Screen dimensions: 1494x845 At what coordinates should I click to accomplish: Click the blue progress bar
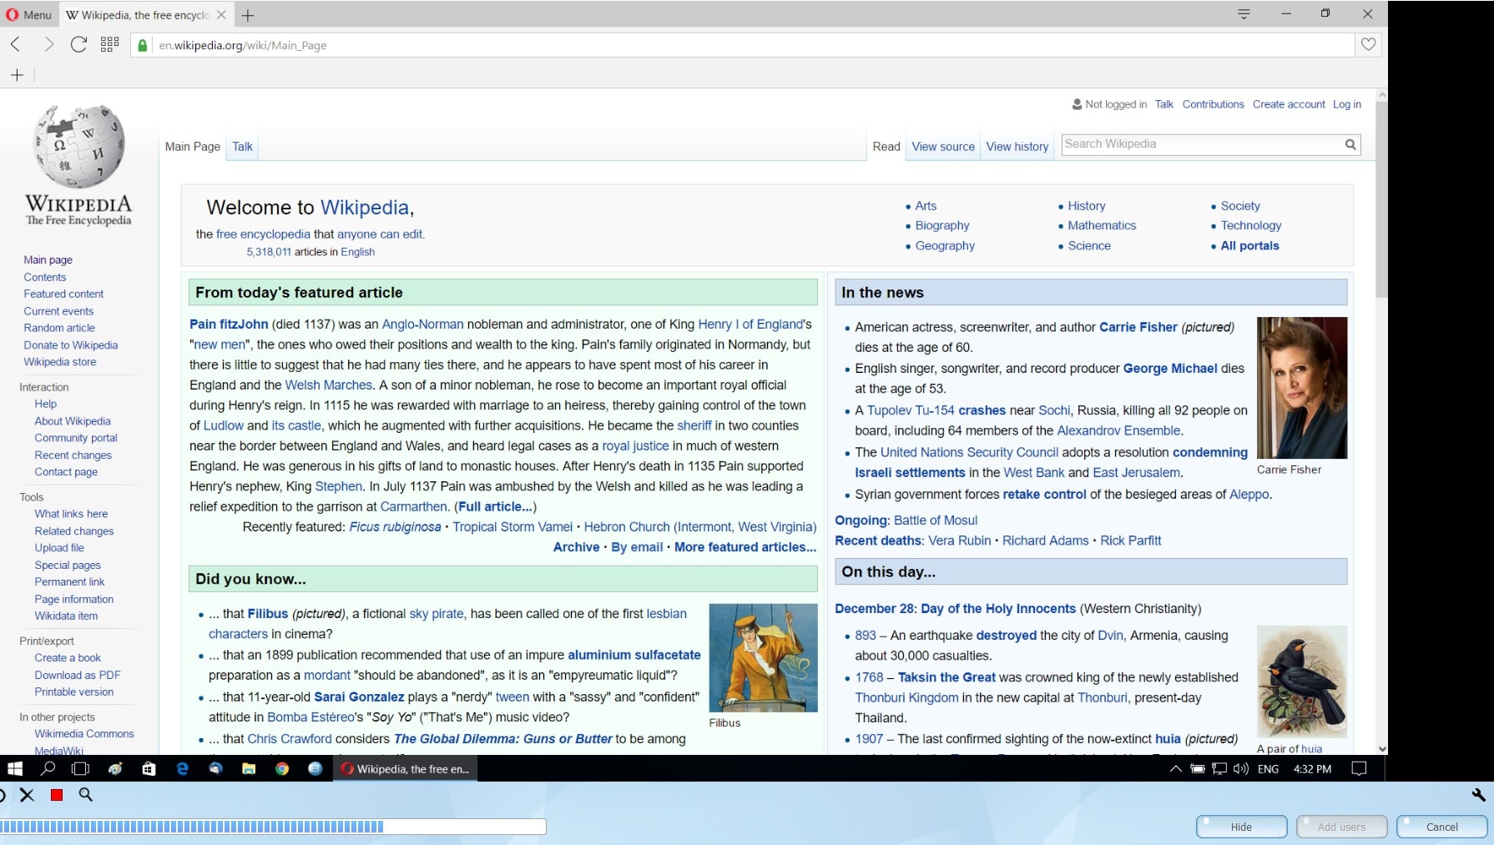click(273, 827)
